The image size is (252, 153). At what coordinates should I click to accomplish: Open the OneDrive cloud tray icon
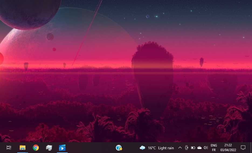(199, 148)
